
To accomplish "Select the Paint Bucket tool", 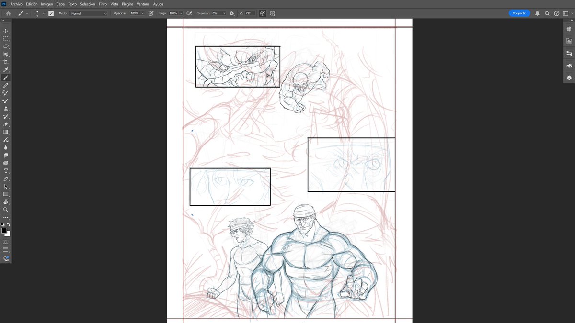I will click(6, 140).
